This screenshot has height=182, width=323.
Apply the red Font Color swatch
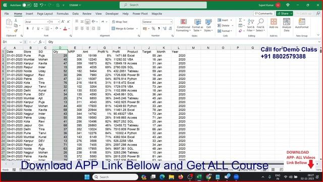(x=65, y=28)
